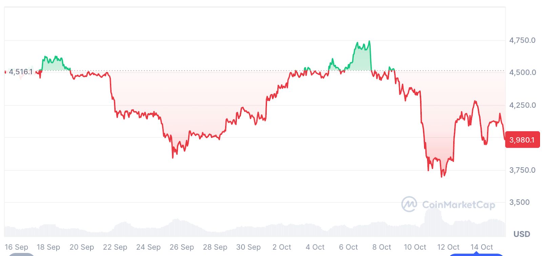The image size is (542, 256).
Task: Click the red 3,980.1 current price tag
Action: point(522,140)
